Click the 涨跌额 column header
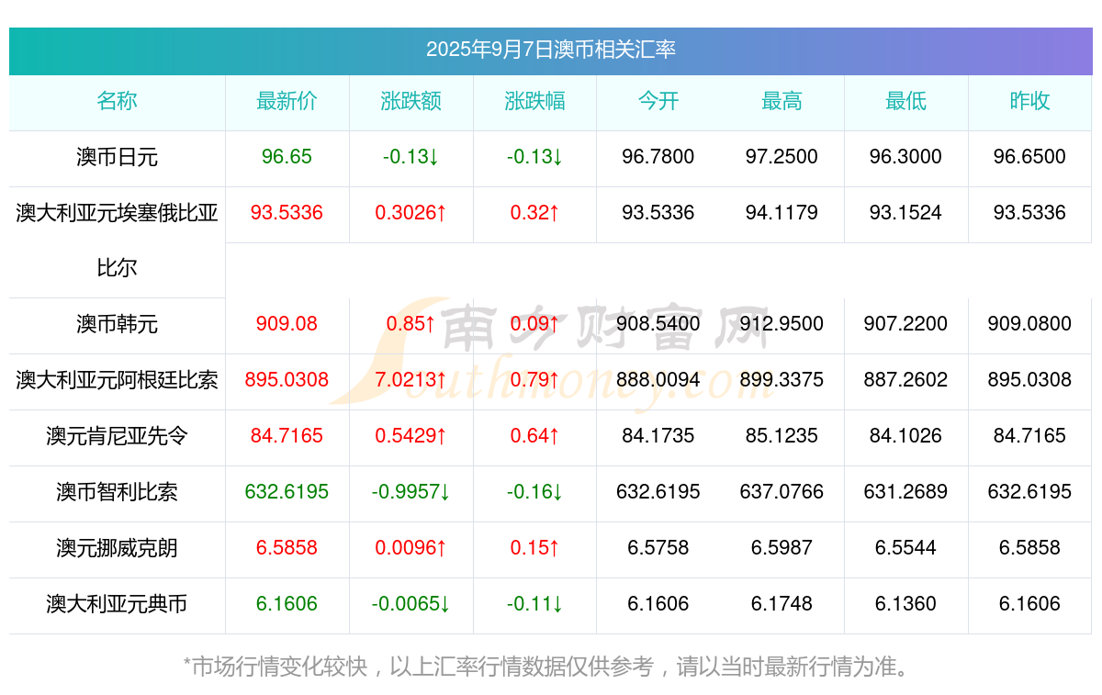The height and width of the screenshot is (695, 1102). [x=410, y=101]
